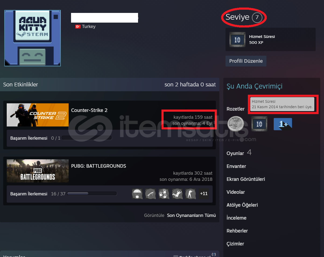Image resolution: width=324 pixels, height=257 pixels.
Task: Click the blue 1+ game collector badge
Action: pyautogui.click(x=283, y=124)
